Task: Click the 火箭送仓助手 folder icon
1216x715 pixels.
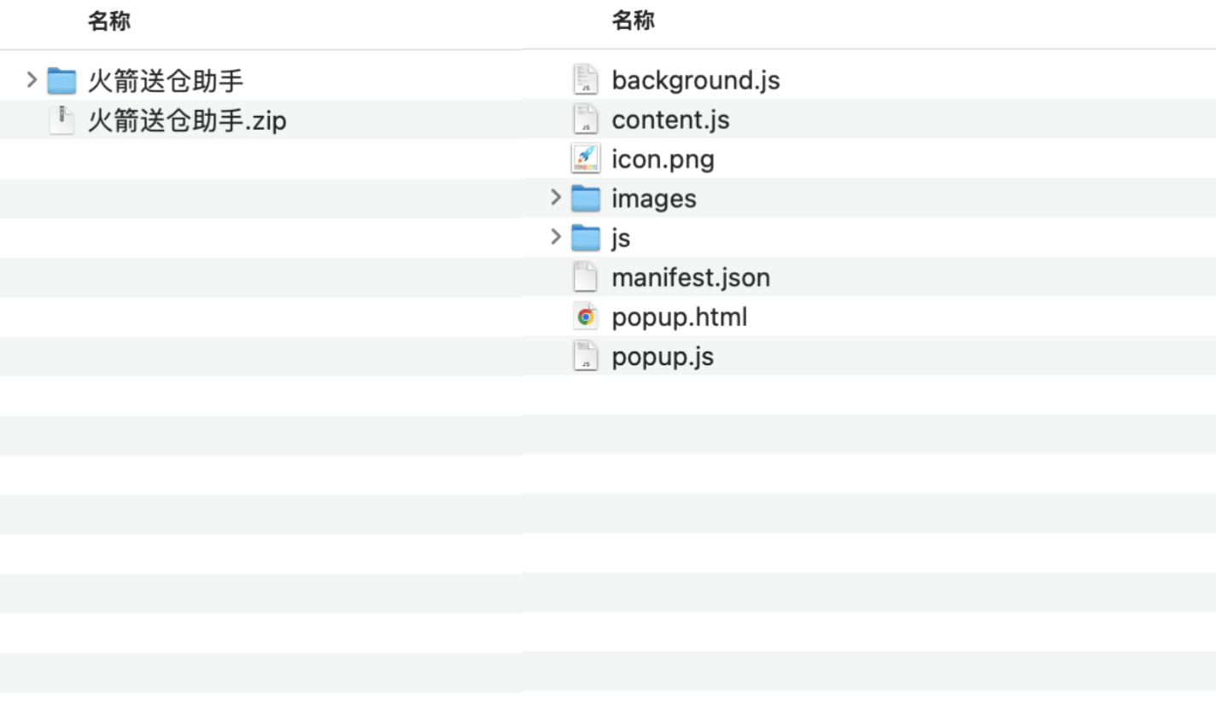Action: tap(61, 81)
